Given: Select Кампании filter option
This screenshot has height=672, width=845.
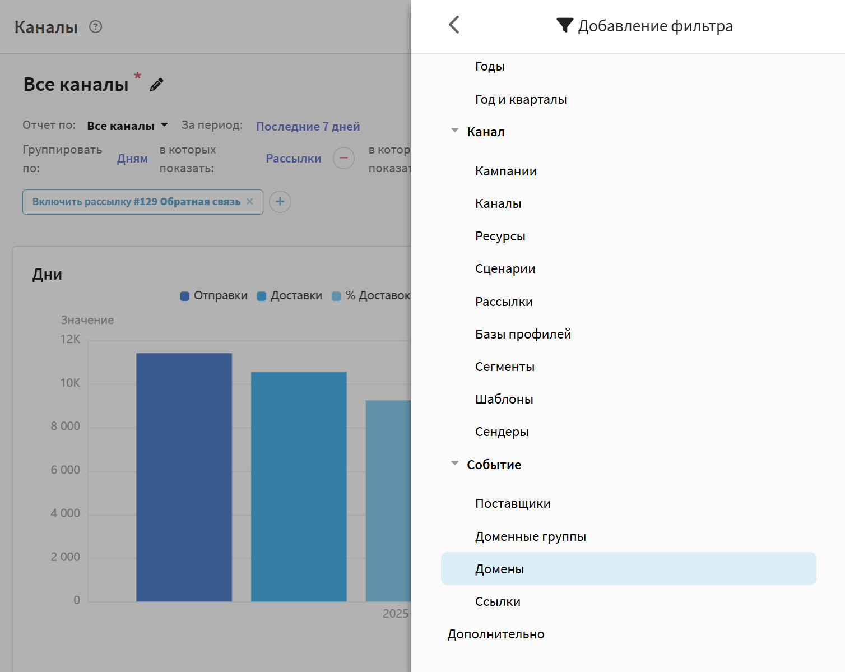Looking at the screenshot, I should pos(505,171).
